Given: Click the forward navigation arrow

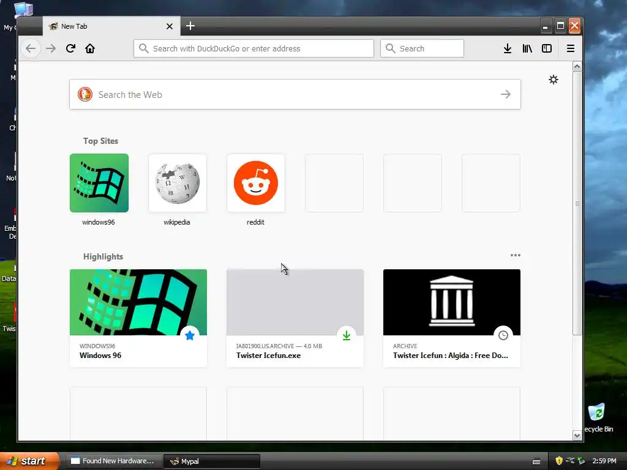Looking at the screenshot, I should 51,48.
